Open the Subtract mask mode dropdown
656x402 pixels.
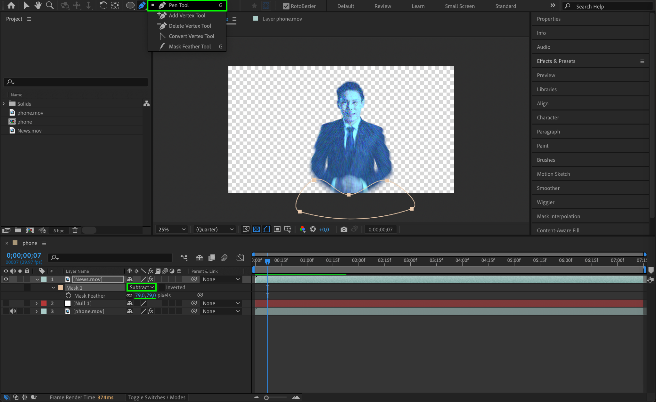[x=141, y=287]
